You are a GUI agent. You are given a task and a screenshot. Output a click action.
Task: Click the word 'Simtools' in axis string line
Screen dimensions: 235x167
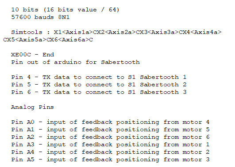coord(27,32)
